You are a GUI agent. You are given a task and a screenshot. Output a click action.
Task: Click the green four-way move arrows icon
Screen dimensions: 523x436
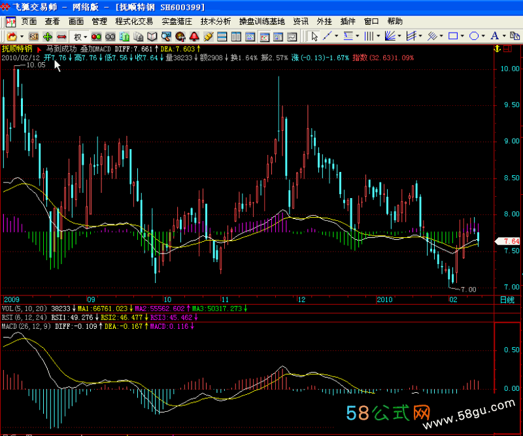coord(47,37)
